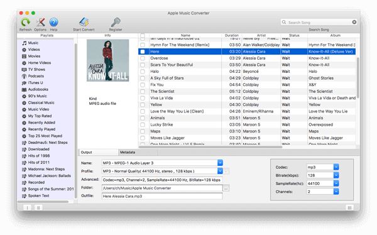377x235 pixels.
Task: Check the Overdose song checkbox
Action: click(x=143, y=58)
